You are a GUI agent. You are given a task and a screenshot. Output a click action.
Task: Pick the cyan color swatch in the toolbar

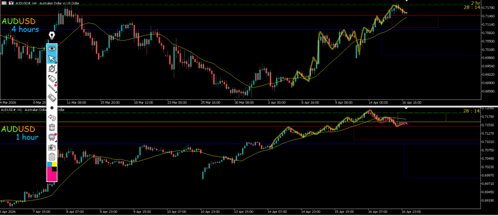click(49, 165)
